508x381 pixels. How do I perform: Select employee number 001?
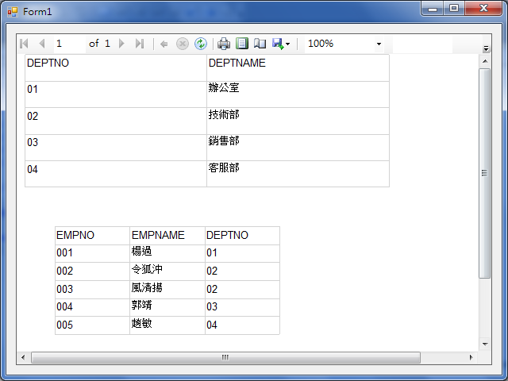pos(92,253)
